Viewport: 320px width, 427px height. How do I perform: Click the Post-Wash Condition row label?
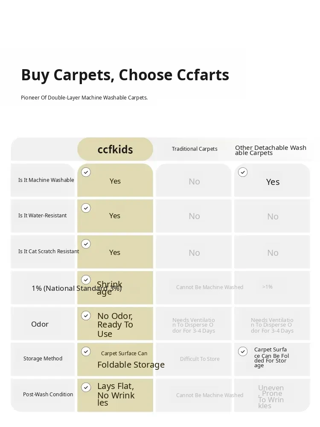tap(48, 394)
